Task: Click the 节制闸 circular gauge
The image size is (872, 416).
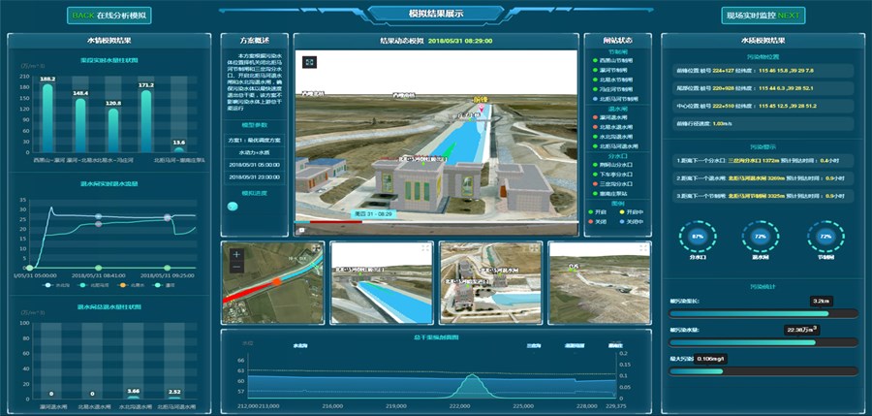Action: (825, 237)
